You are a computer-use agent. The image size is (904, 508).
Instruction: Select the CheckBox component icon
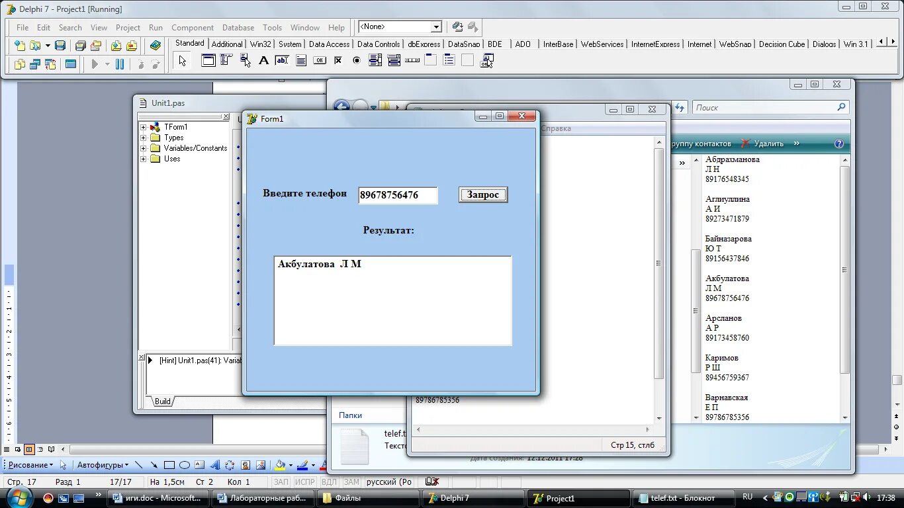[338, 60]
